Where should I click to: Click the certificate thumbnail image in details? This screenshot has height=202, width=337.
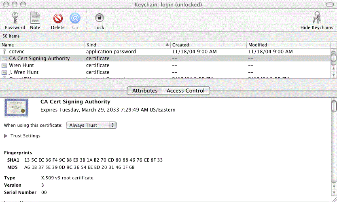[x=17, y=107]
